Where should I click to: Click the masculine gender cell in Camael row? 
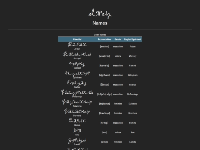point(118,66)
